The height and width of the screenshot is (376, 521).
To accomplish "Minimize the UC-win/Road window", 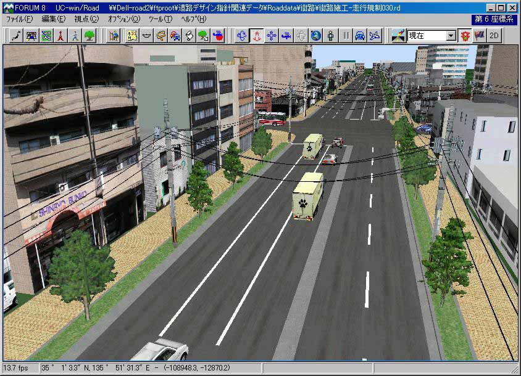I will [491, 8].
